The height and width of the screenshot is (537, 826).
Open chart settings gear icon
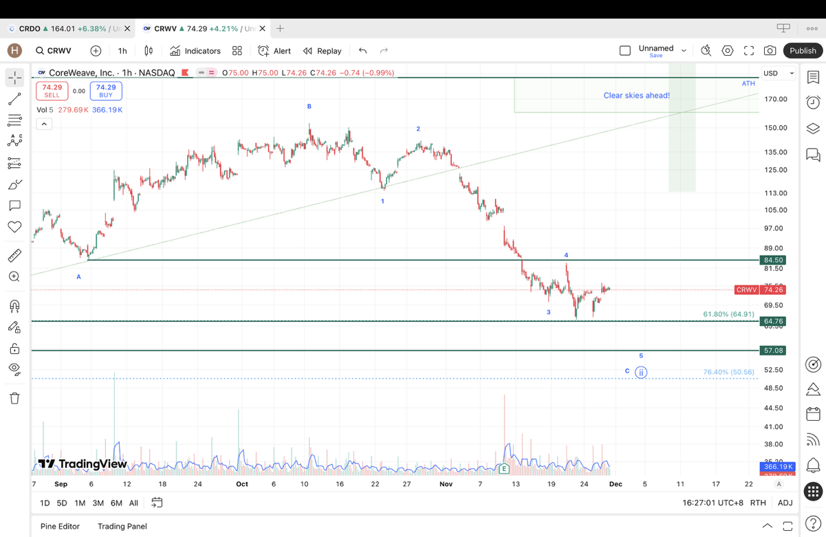[x=728, y=51]
